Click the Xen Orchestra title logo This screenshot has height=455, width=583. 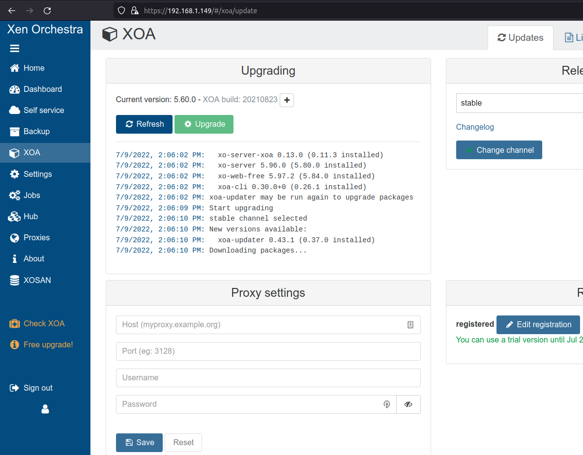point(45,29)
